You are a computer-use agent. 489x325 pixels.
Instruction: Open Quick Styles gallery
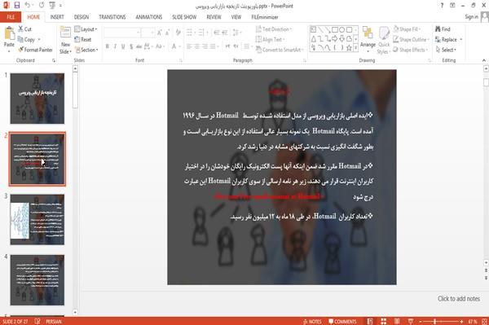pyautogui.click(x=384, y=41)
